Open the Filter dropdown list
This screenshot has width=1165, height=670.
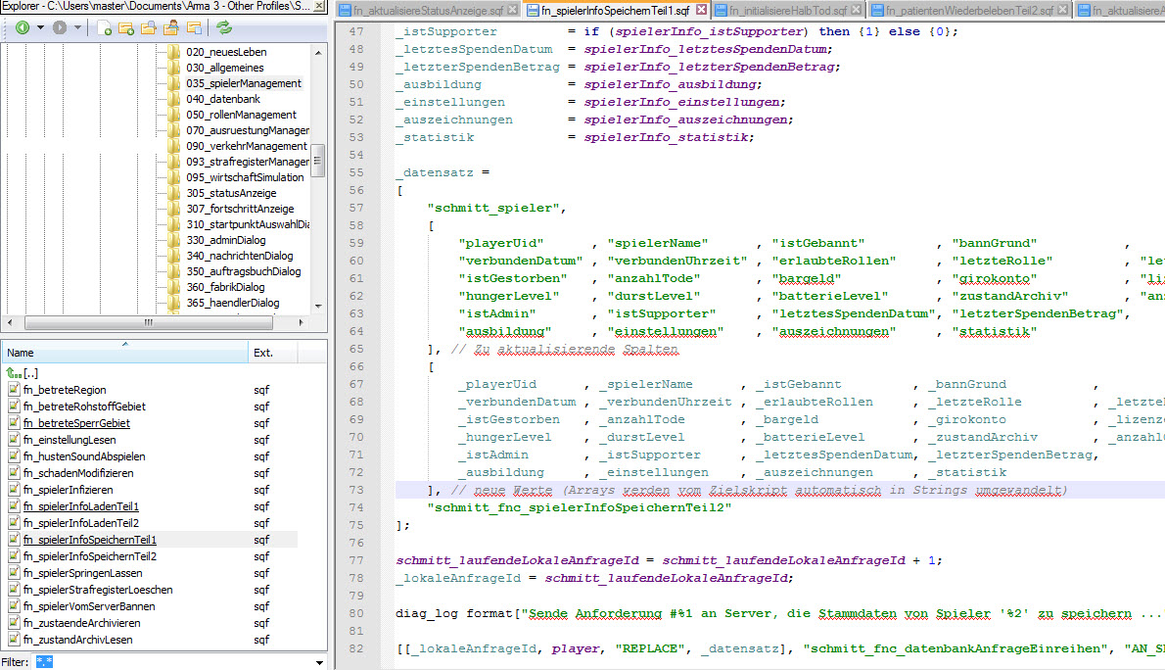(319, 662)
